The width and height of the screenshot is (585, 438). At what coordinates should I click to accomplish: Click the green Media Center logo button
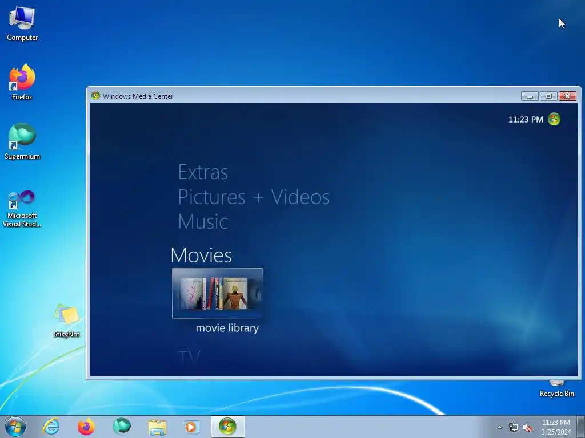554,119
